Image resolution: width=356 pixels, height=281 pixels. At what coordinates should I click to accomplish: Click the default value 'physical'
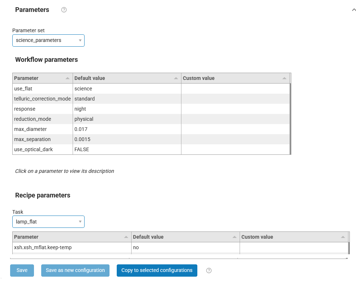pyautogui.click(x=84, y=119)
